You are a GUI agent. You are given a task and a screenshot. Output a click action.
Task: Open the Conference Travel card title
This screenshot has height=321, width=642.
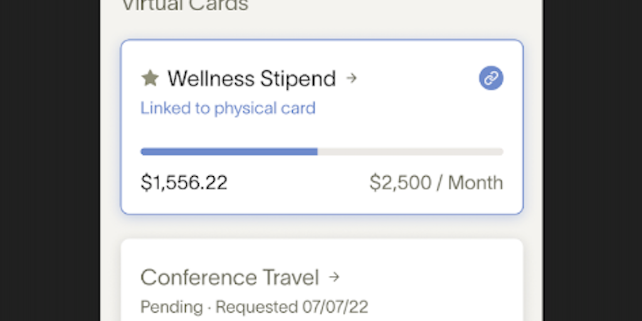coord(229,276)
